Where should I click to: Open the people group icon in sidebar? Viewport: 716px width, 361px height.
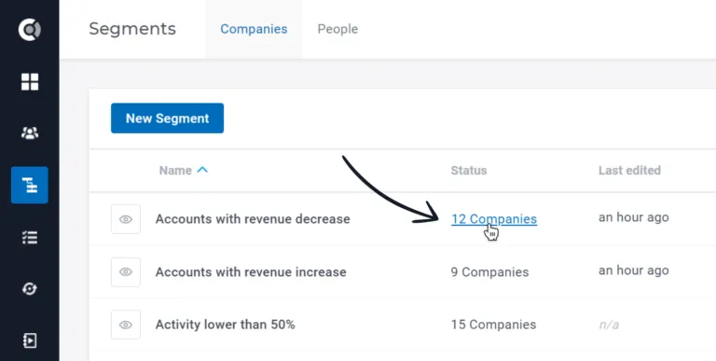[30, 133]
